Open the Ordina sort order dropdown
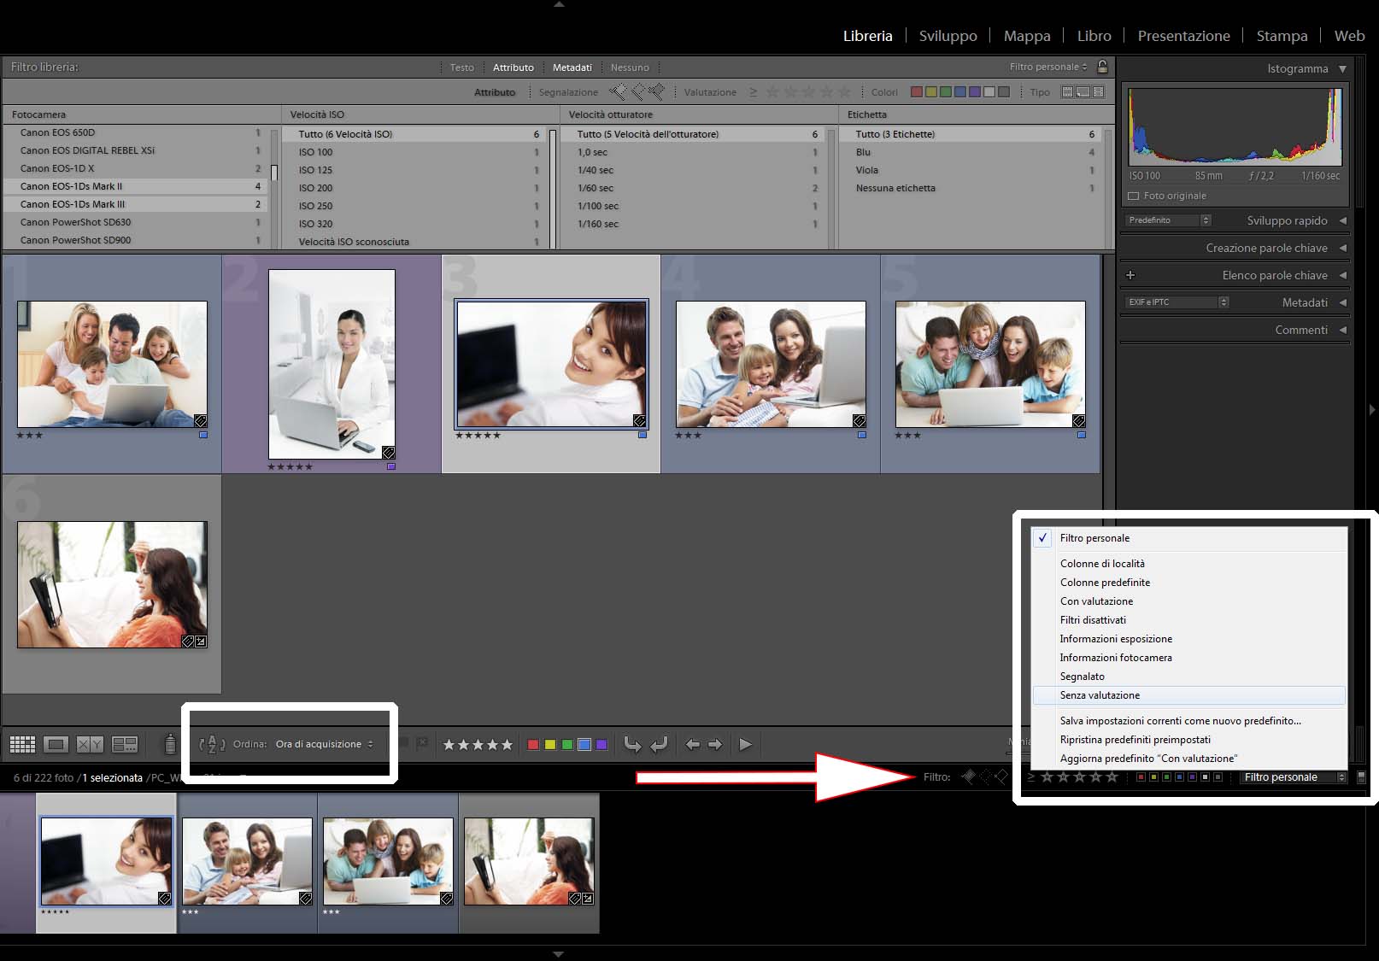The height and width of the screenshot is (961, 1379). tap(324, 745)
